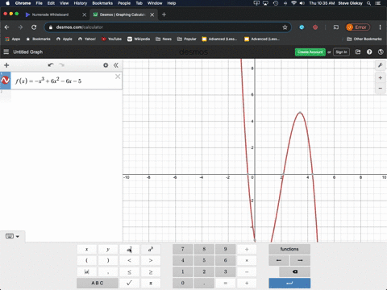Tap the square root key
Image resolution: width=387 pixels, height=290 pixels.
point(129,283)
